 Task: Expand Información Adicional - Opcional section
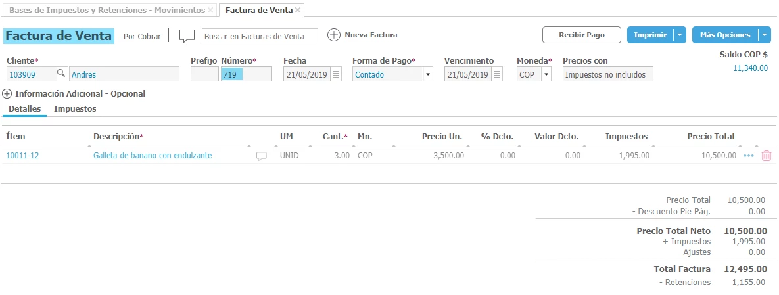(7, 94)
